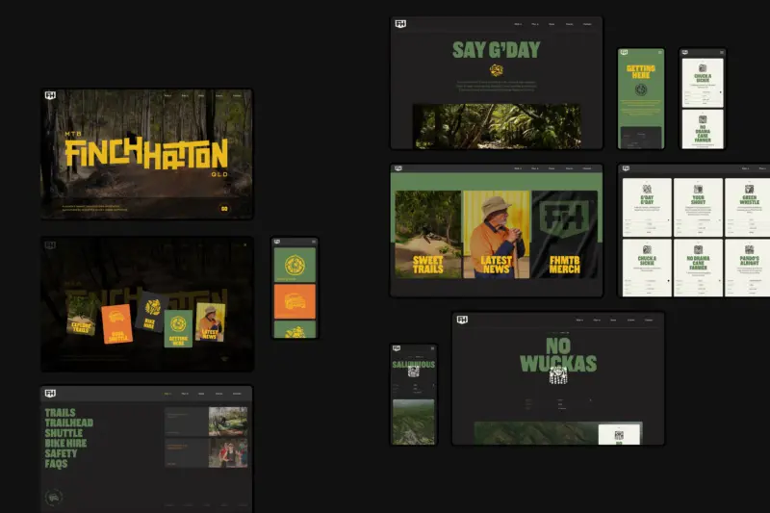This screenshot has height=513, width=770.
Task: Click the white trail card on No Wuckas map
Action: click(619, 435)
